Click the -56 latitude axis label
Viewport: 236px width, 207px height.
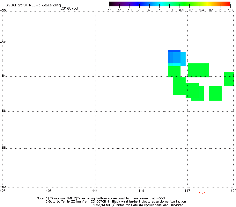[x=3, y=111]
